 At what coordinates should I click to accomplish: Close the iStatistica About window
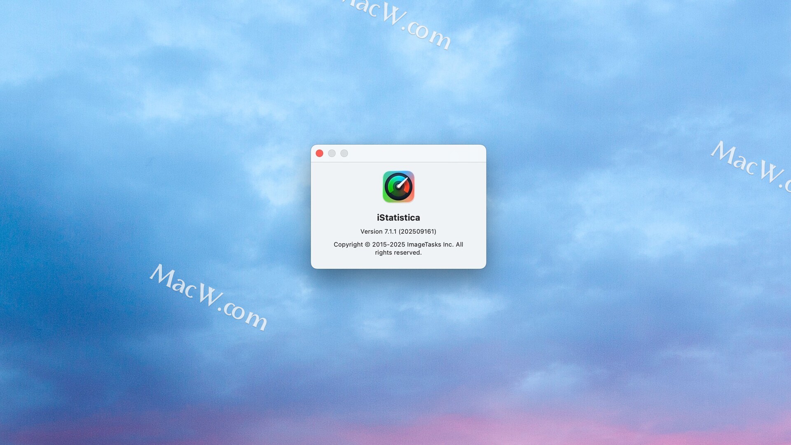pyautogui.click(x=319, y=153)
